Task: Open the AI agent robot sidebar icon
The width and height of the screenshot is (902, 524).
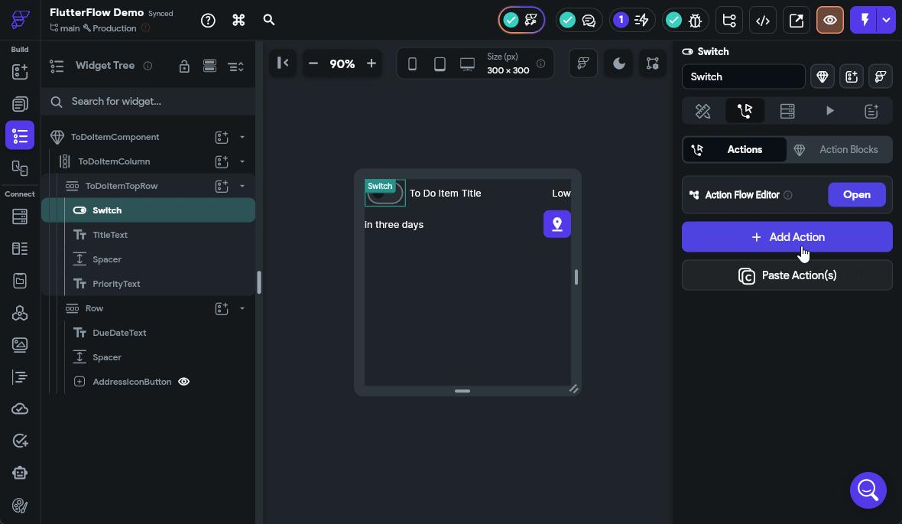Action: tap(20, 474)
